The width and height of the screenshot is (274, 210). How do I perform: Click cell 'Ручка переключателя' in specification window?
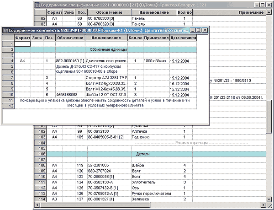pyautogui.click(x=154, y=194)
